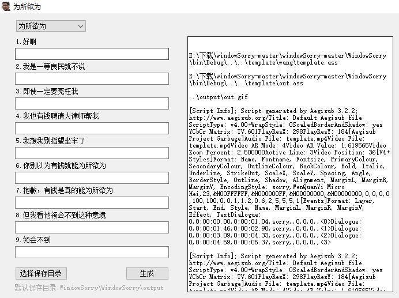Select the input field under 3.即使一定要冤枉我
The height and width of the screenshot is (298, 399).
tap(92, 103)
